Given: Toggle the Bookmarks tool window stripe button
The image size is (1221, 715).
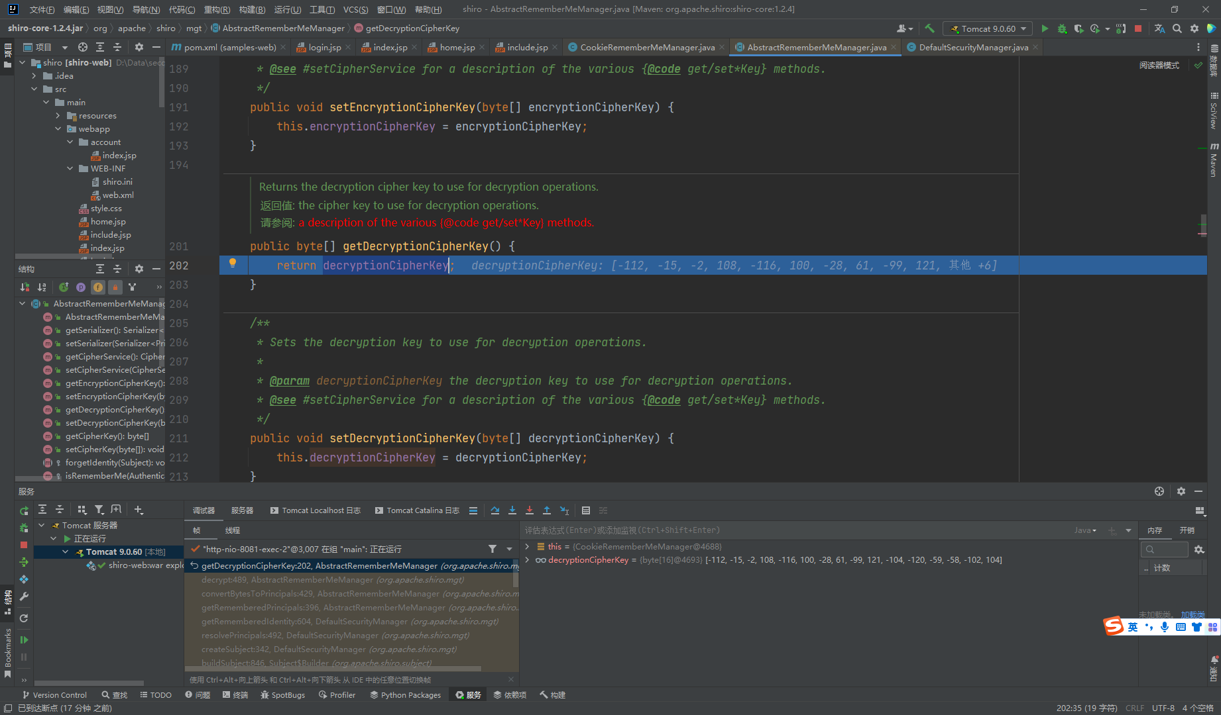Looking at the screenshot, I should pyautogui.click(x=7, y=653).
